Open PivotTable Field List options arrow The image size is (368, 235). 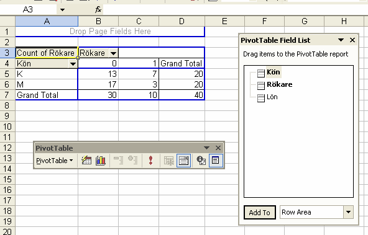341,40
